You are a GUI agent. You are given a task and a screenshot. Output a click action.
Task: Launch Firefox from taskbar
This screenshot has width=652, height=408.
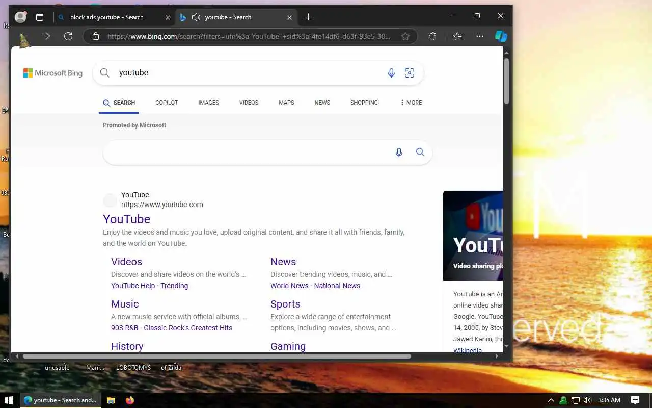coord(130,400)
